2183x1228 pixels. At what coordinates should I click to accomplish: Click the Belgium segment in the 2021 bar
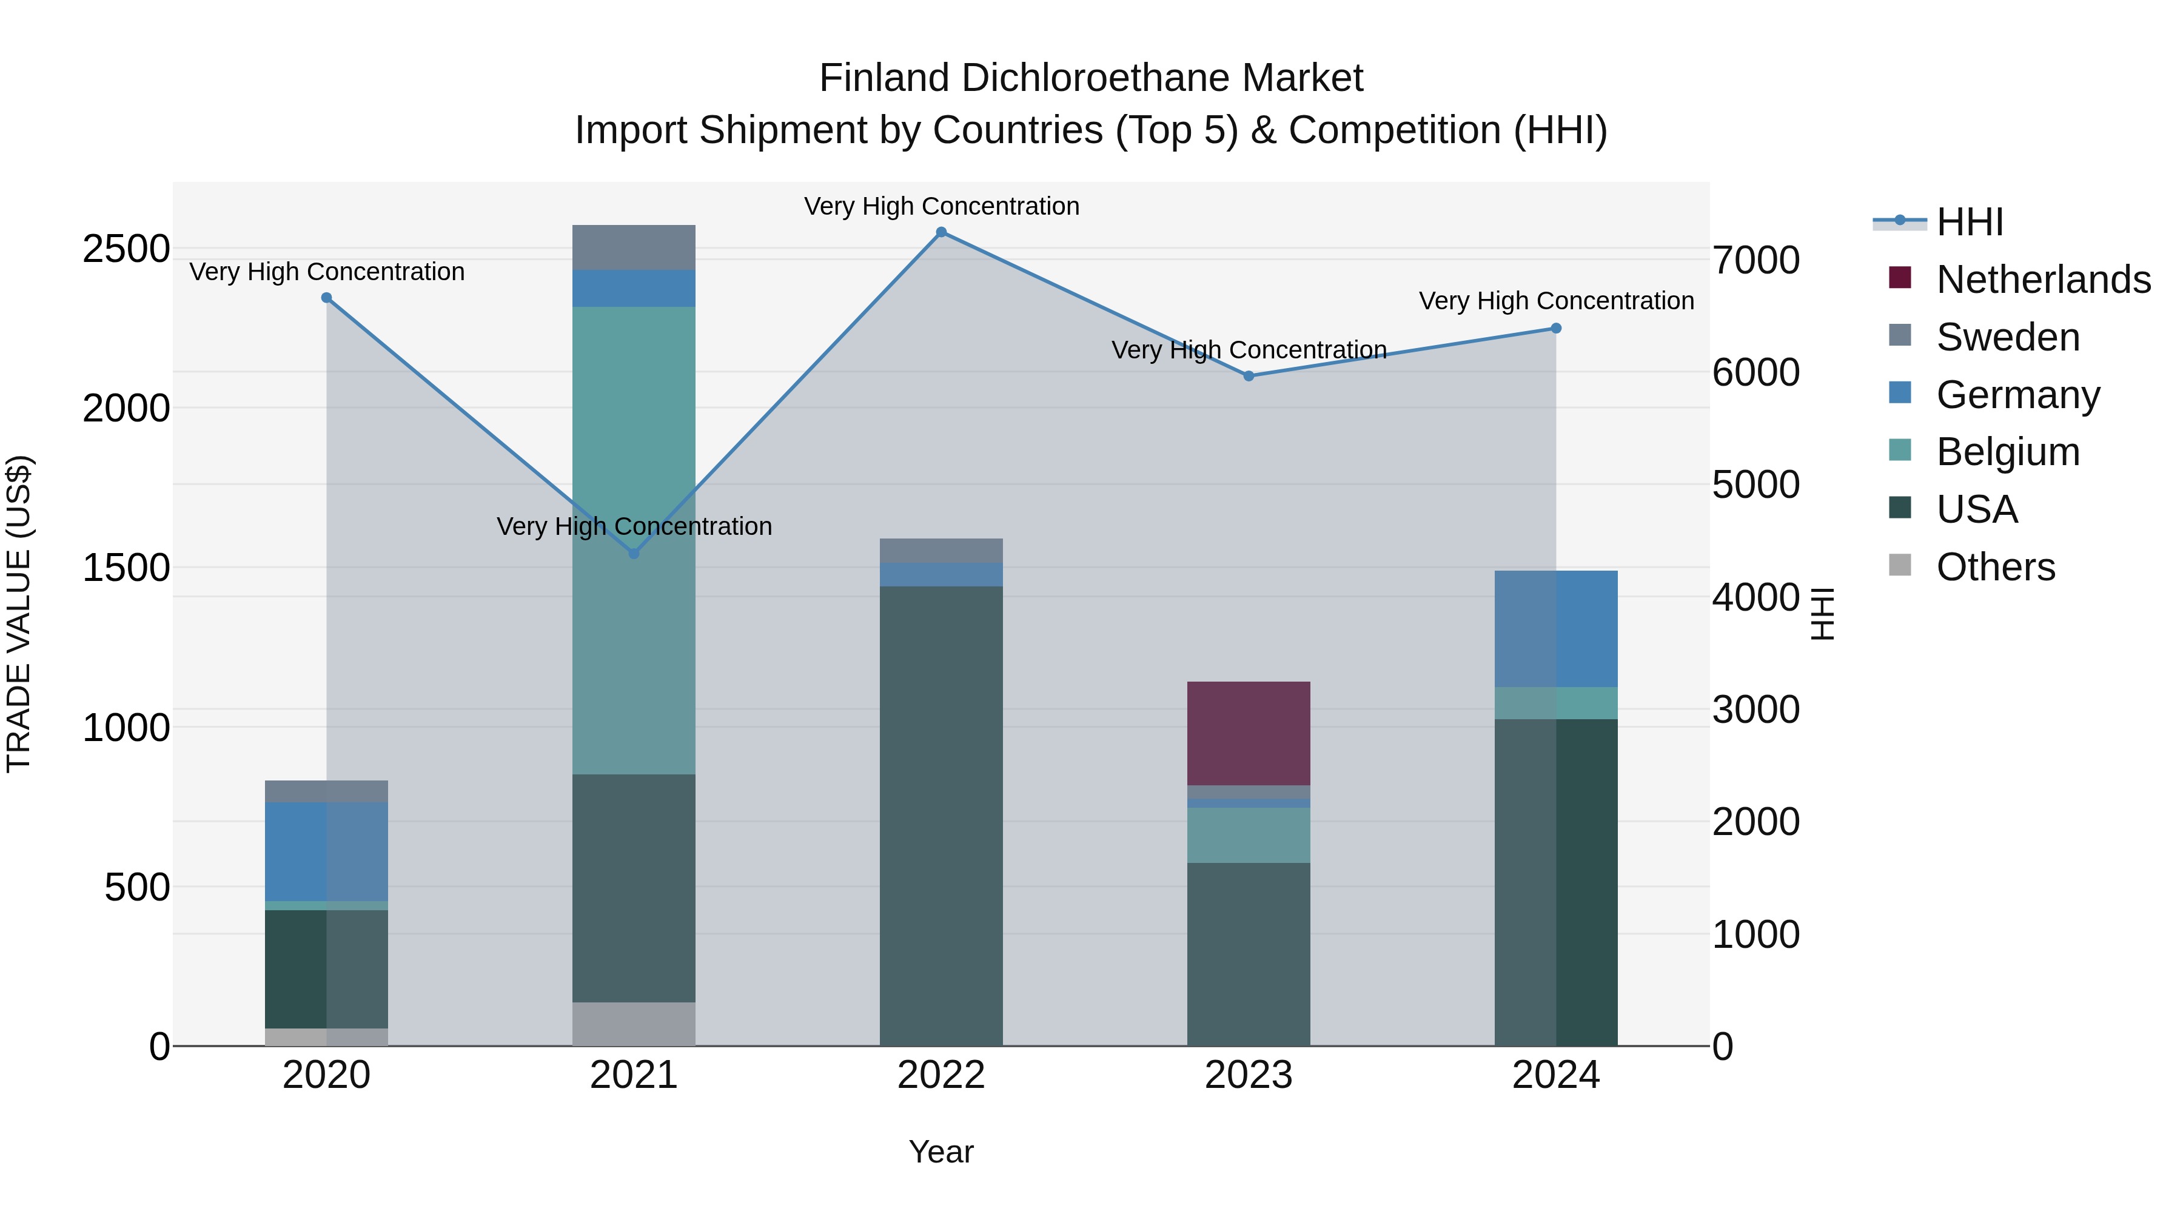(634, 540)
